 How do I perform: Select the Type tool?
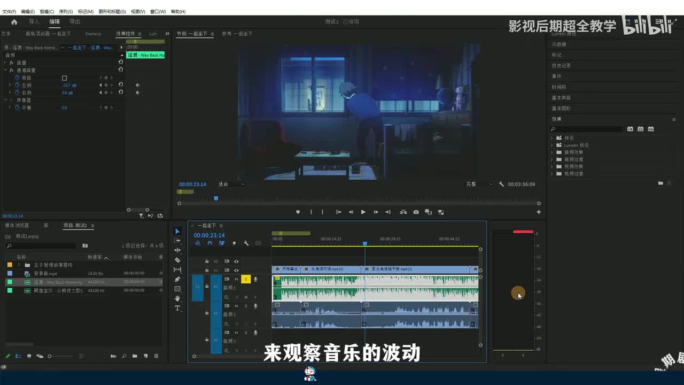click(x=177, y=308)
